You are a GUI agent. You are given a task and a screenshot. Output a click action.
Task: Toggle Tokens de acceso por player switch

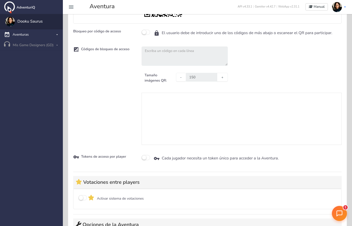click(146, 158)
